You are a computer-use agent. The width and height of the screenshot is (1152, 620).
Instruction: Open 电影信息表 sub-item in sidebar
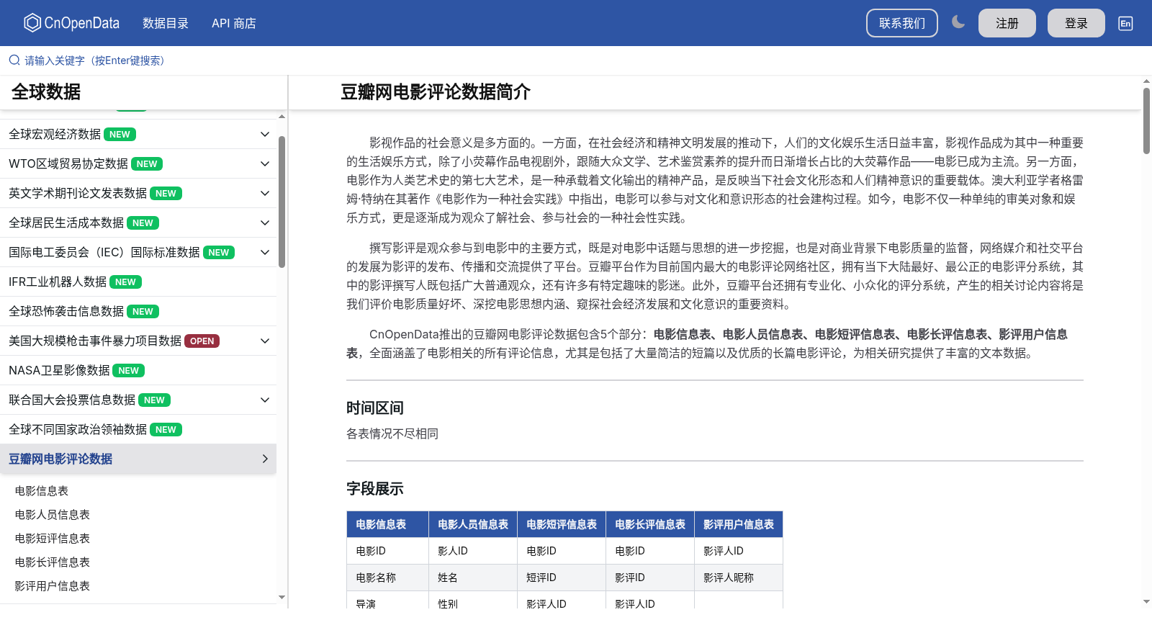(x=42, y=490)
